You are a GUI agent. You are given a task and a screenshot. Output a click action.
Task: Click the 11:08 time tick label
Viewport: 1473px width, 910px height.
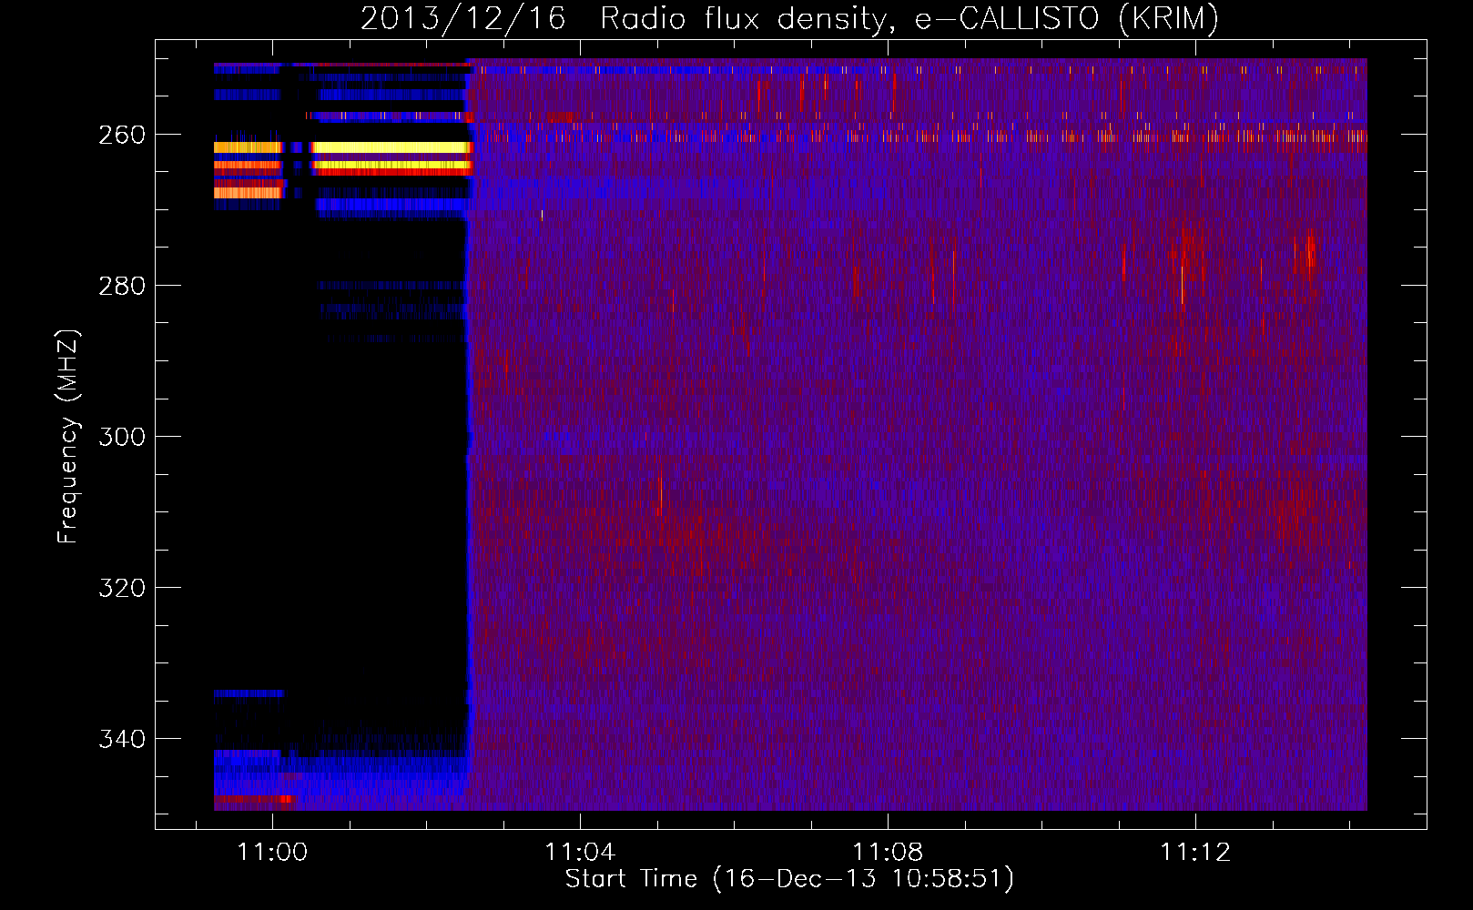[x=888, y=852]
